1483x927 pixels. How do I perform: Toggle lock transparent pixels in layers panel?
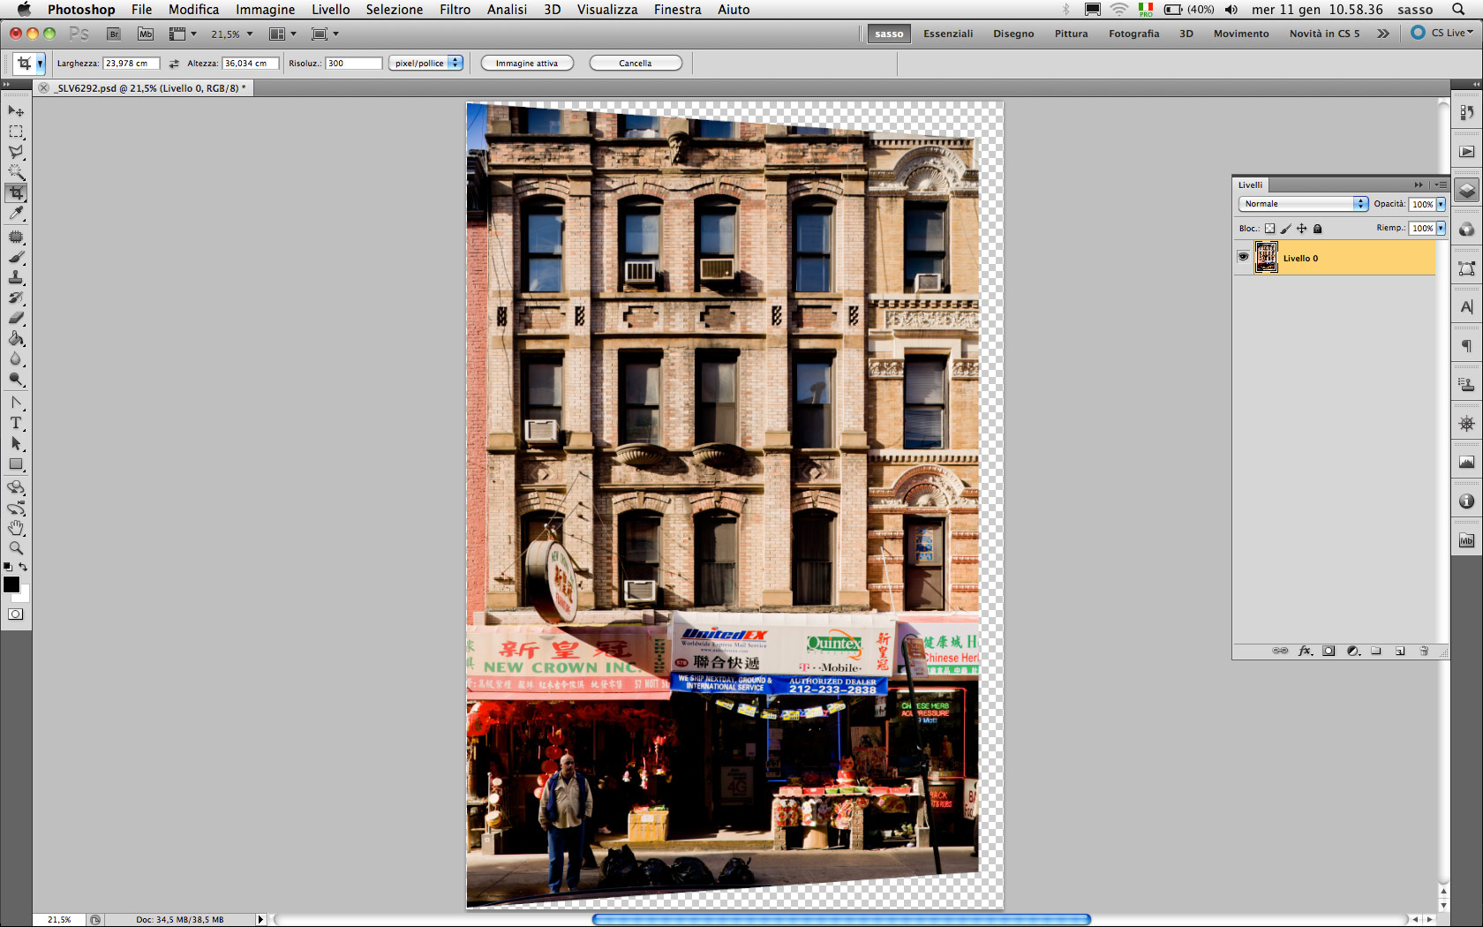coord(1269,229)
